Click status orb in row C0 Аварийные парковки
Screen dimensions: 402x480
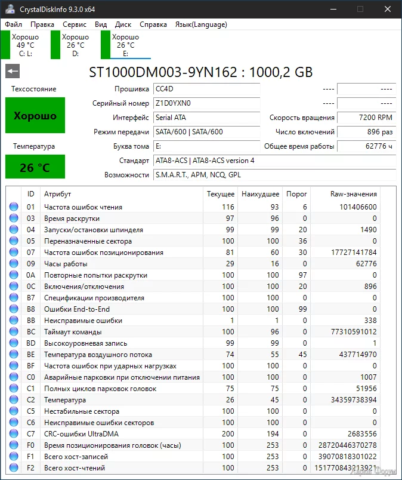click(x=14, y=377)
